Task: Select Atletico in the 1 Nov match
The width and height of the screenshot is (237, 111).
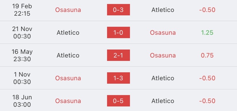Action: tap(163, 78)
